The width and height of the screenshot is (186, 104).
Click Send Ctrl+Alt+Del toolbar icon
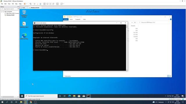pos(31,4)
